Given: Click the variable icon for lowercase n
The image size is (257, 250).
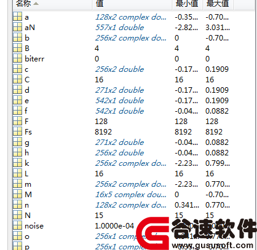Looking at the screenshot, I should click(x=17, y=205).
